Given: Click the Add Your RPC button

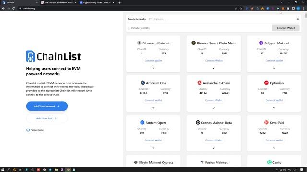Looking at the screenshot, I should point(47,118).
